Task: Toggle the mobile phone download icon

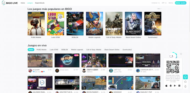Action: click(185, 77)
